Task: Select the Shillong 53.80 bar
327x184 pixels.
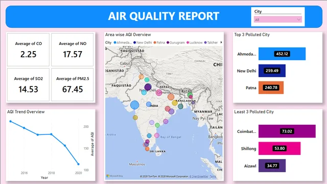Action: click(x=279, y=148)
